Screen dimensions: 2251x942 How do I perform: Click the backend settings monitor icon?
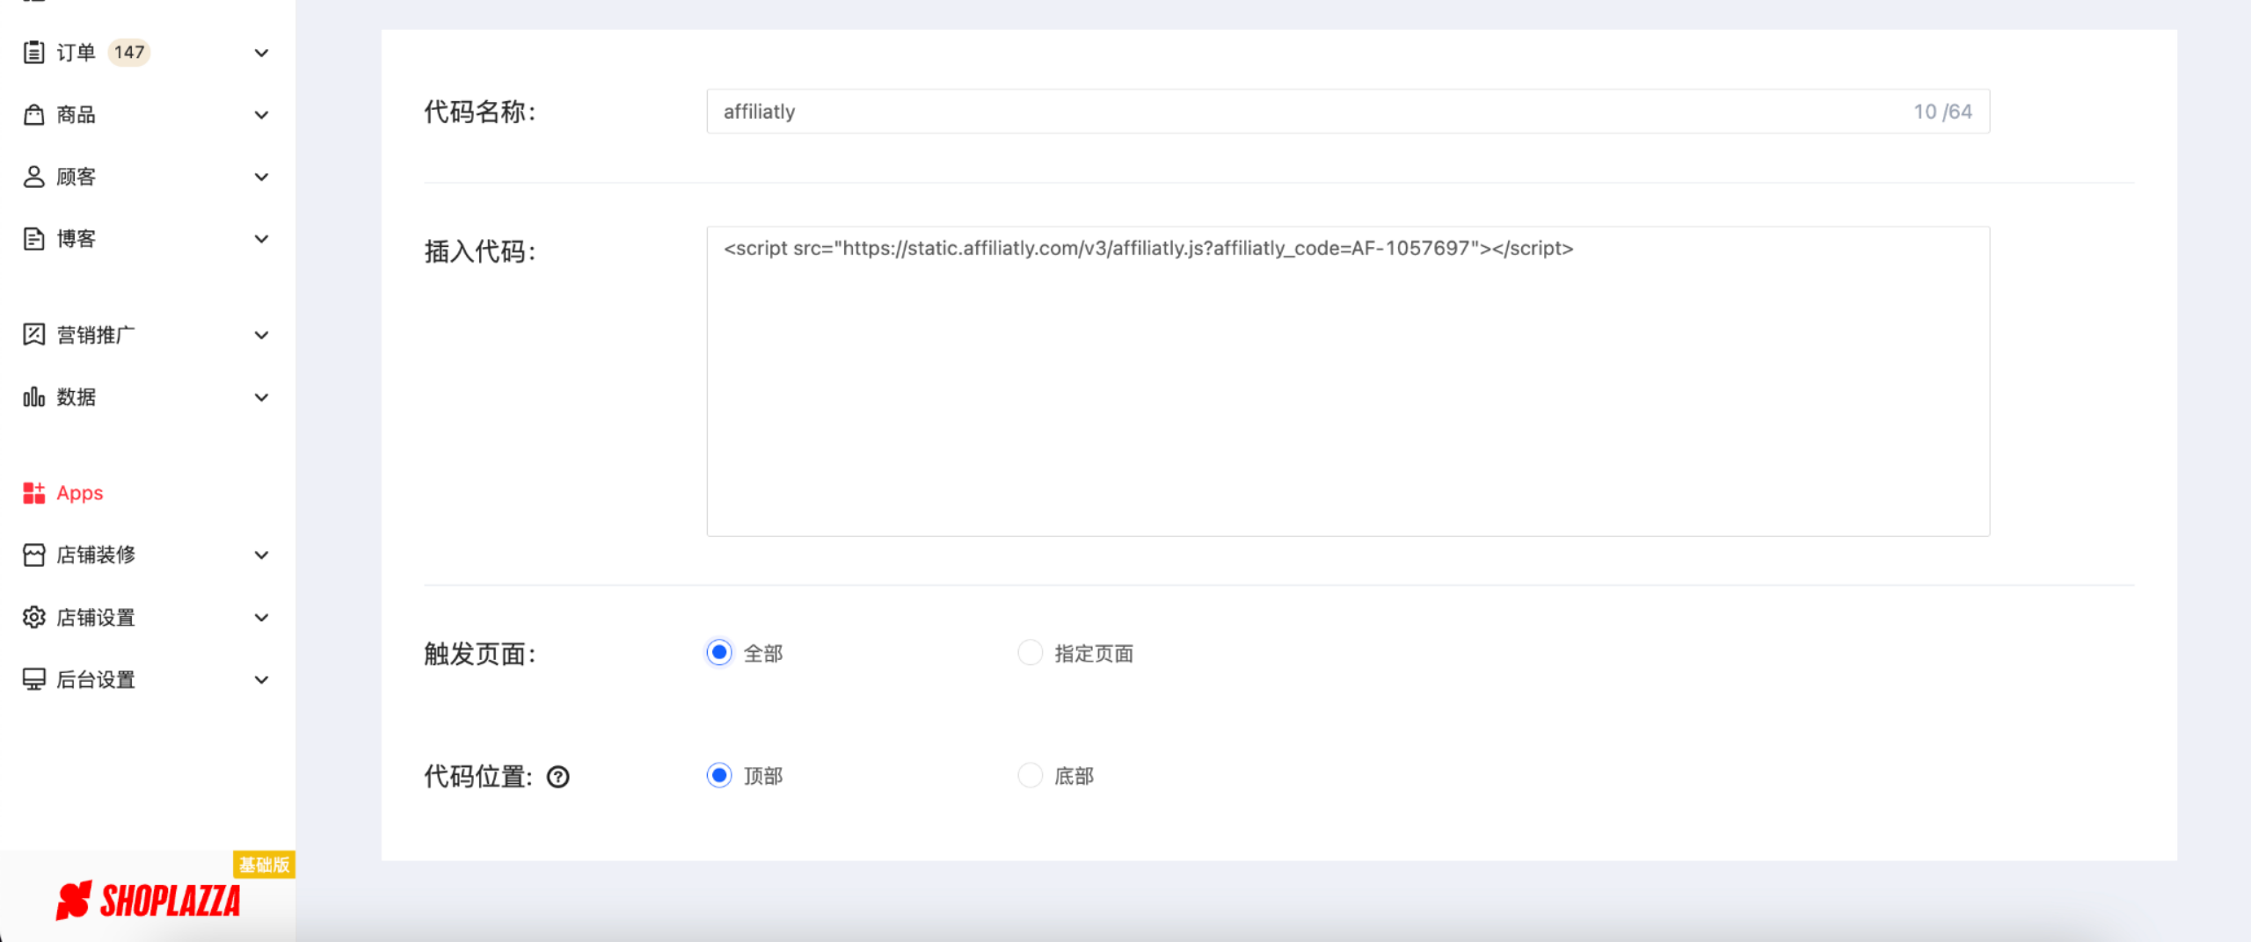pos(33,679)
